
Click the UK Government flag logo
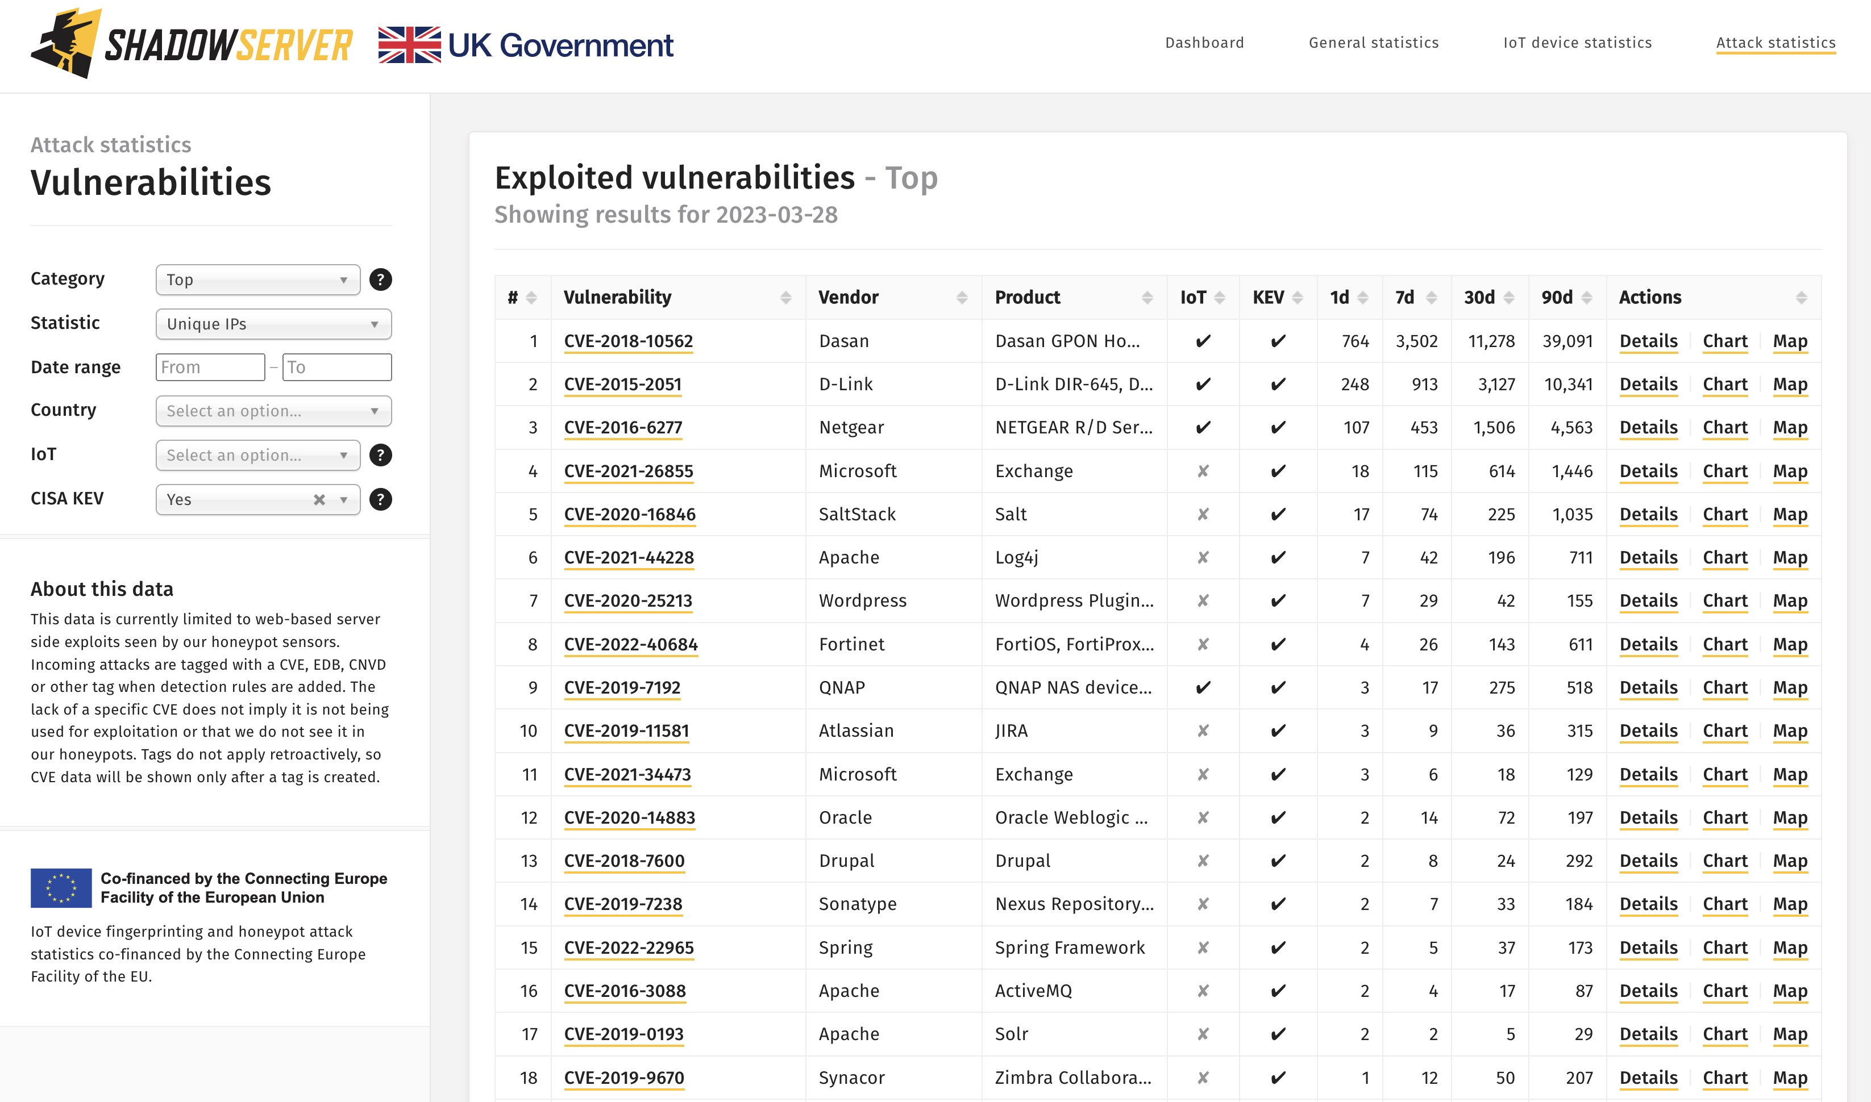click(525, 44)
